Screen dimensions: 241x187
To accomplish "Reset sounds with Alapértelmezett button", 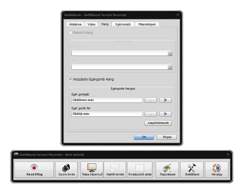I will click(x=158, y=123).
